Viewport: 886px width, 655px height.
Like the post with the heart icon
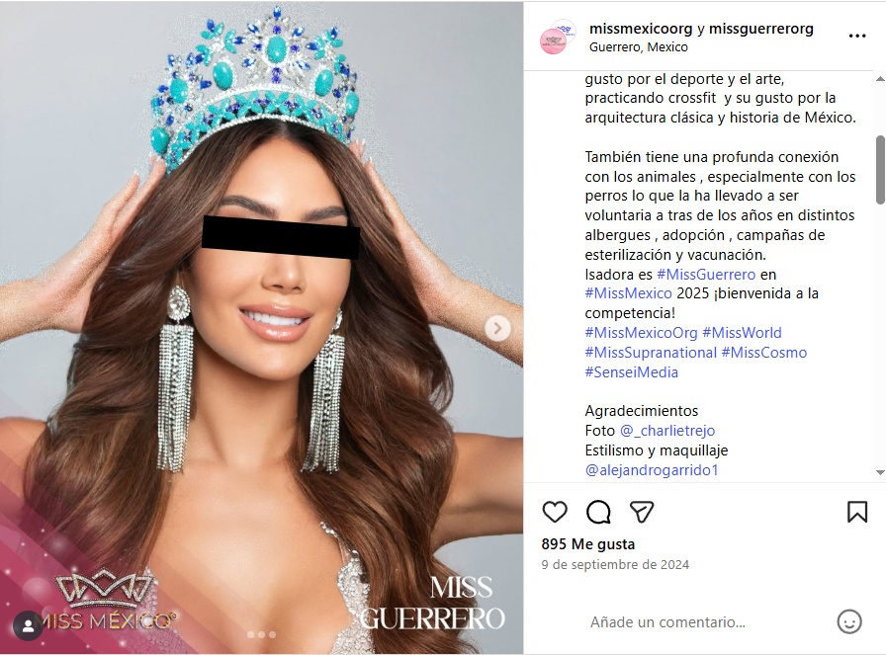point(555,512)
